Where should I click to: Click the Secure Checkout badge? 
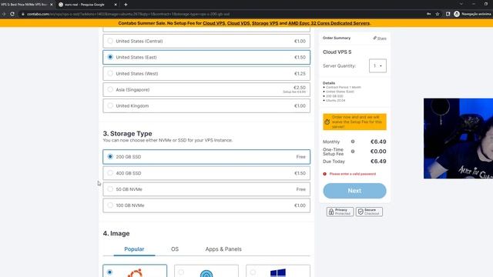[369, 212]
